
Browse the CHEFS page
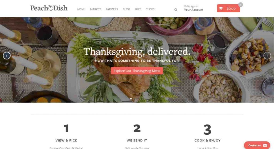click(x=150, y=9)
